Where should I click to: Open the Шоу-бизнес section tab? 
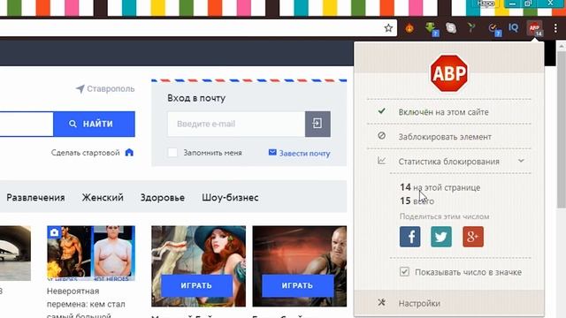[x=230, y=198]
